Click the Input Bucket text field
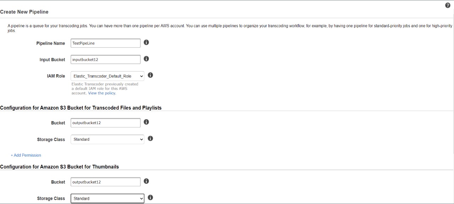 click(x=106, y=59)
